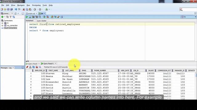Click the HIRE_DATE column header

click(x=125, y=71)
